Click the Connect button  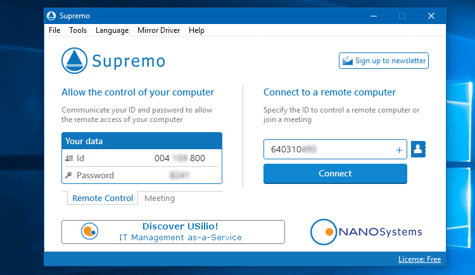(335, 174)
